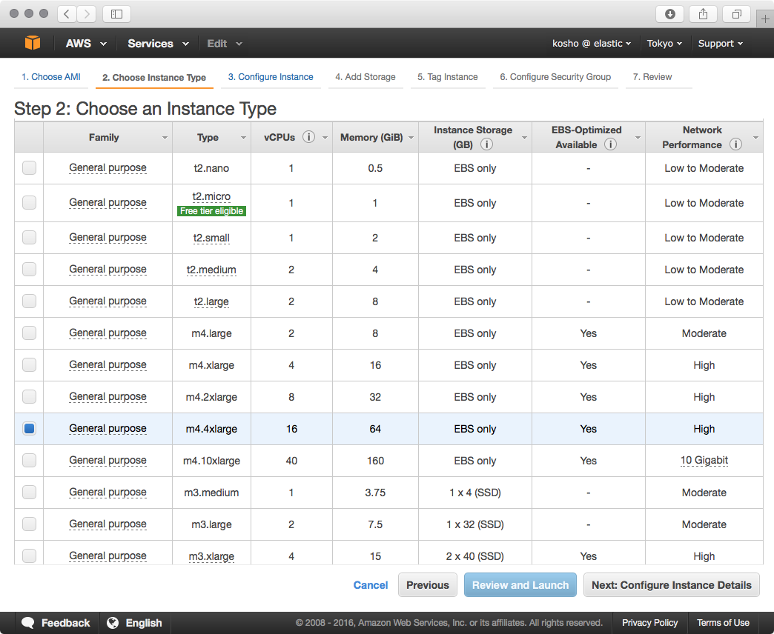Switch to the 1. Choose AMI tab
The height and width of the screenshot is (634, 774).
coord(51,77)
